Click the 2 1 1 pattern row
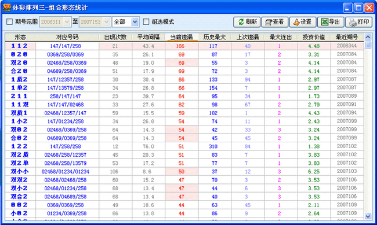Image resolution: width=377 pixels, height=225 pixels. [x=184, y=96]
